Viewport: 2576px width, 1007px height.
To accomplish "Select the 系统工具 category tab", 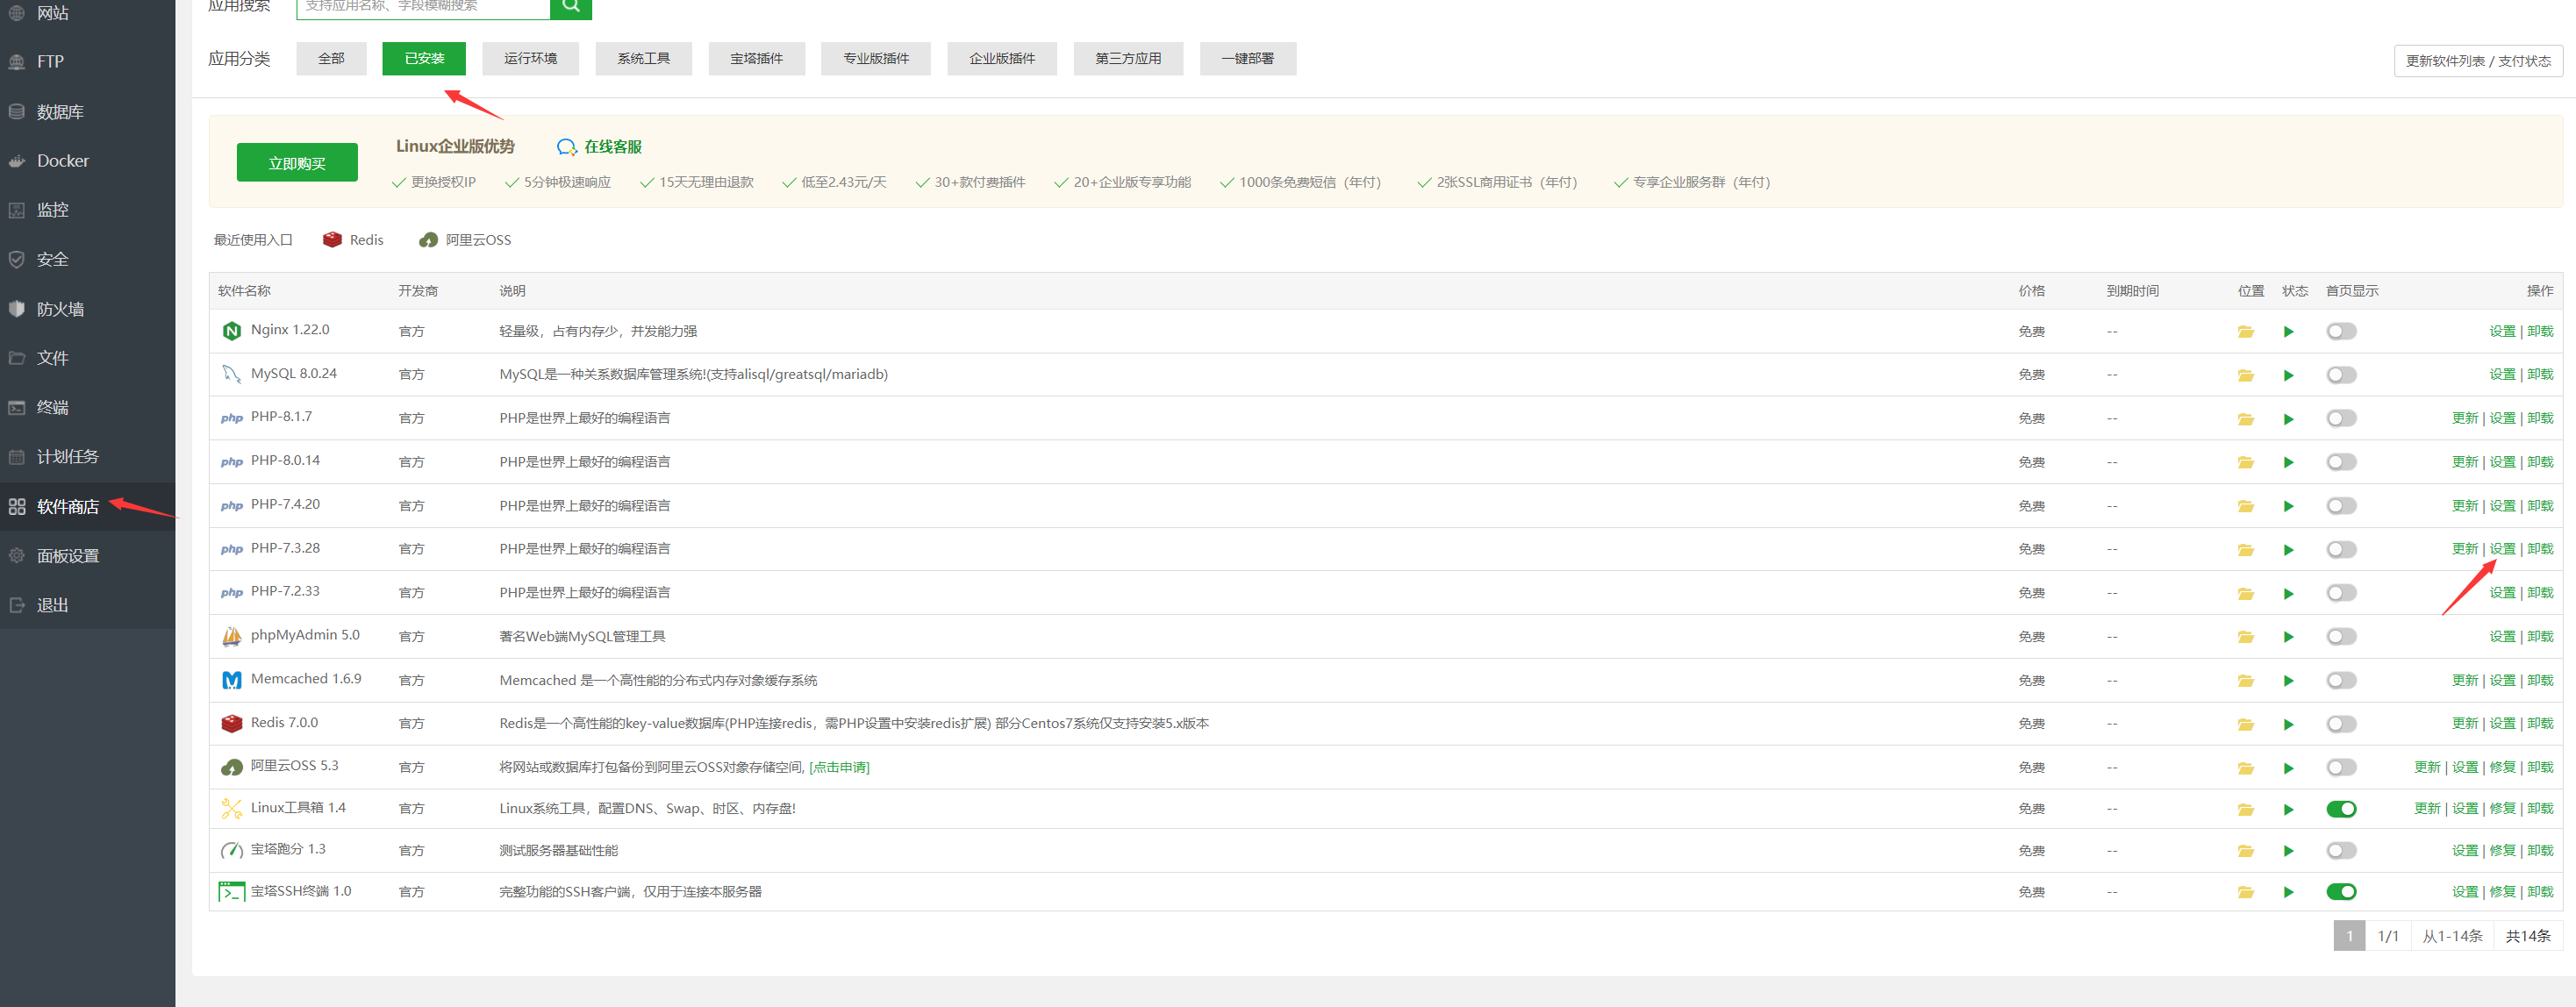I will click(643, 59).
